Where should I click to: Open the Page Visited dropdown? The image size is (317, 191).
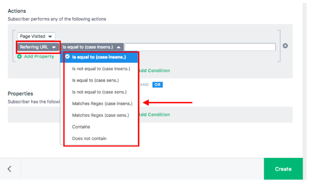pyautogui.click(x=36, y=37)
